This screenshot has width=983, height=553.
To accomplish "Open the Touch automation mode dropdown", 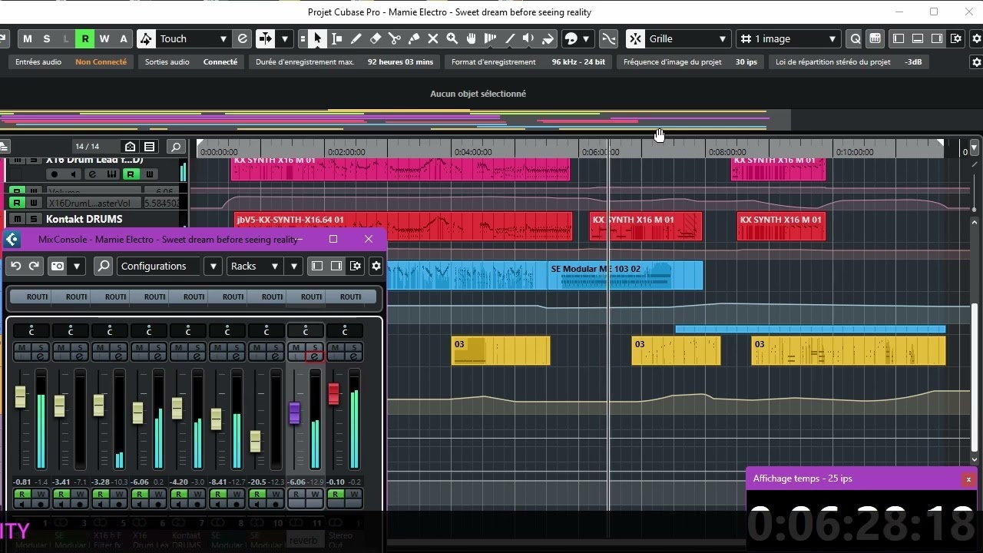I will (193, 38).
